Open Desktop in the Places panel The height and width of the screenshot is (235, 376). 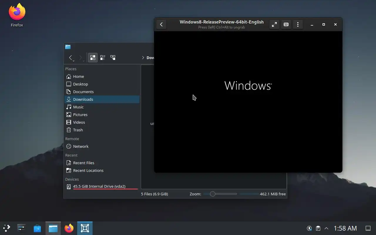tap(102, 84)
